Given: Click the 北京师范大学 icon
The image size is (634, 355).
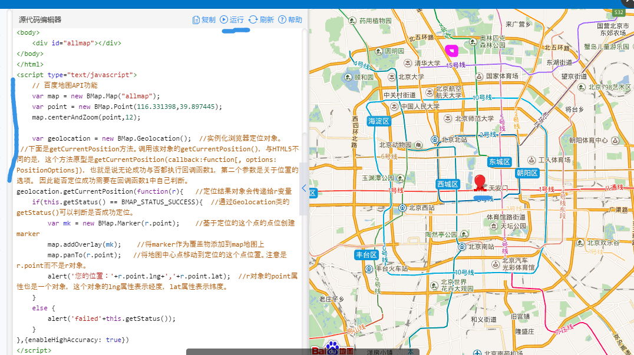Looking at the screenshot, I should coord(448,118).
